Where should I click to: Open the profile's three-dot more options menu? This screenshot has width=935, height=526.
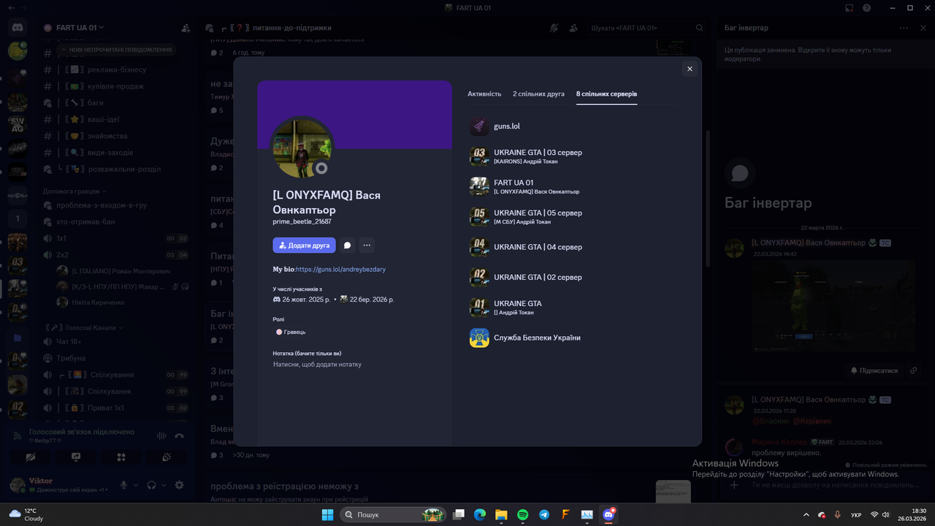pos(367,245)
